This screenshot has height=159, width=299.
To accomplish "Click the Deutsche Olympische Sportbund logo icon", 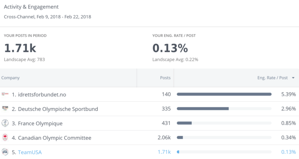I will point(5,108).
